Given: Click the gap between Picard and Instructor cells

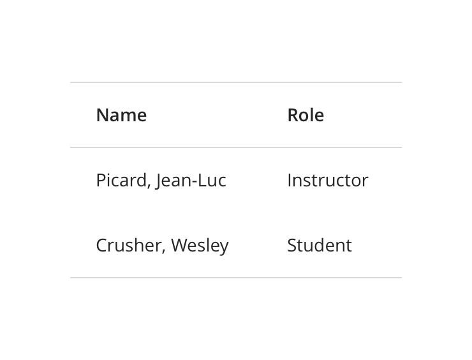Looking at the screenshot, I should (256, 180).
